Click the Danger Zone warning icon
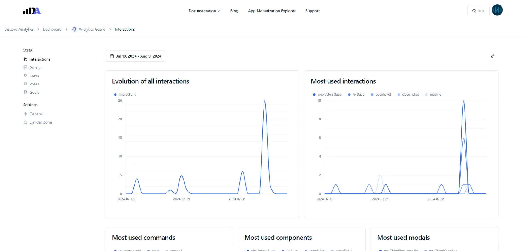 point(25,122)
